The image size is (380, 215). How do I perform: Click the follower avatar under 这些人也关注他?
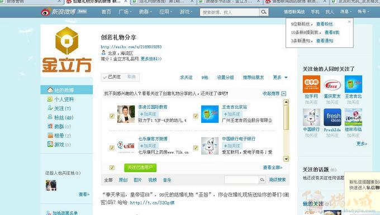pyautogui.click(x=51, y=185)
